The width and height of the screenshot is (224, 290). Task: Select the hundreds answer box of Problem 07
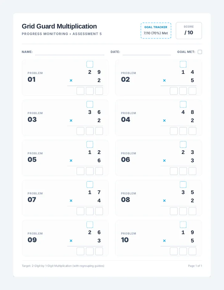pyautogui.click(x=81, y=211)
